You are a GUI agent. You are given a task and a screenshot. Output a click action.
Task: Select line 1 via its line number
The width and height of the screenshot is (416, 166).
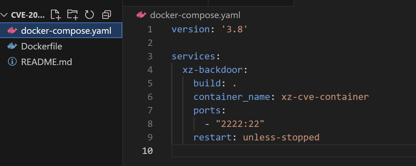pos(150,29)
